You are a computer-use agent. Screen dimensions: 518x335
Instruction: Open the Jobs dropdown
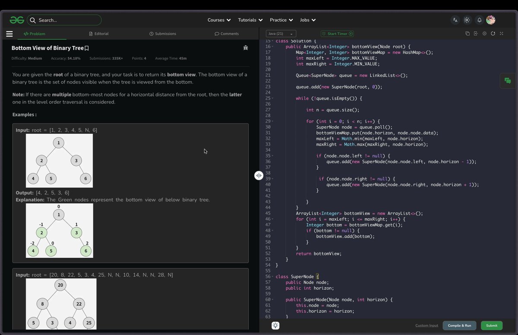pyautogui.click(x=308, y=20)
